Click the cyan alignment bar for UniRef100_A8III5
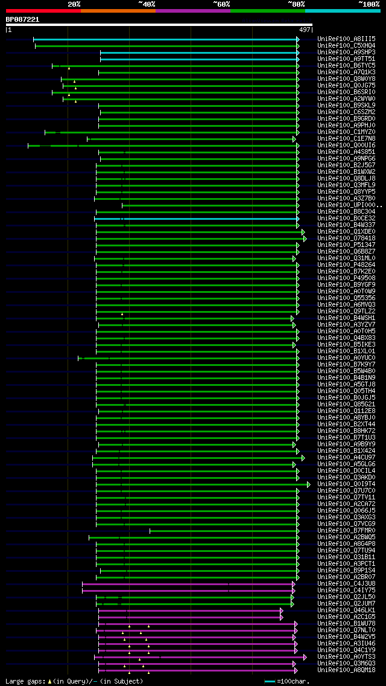 point(166,39)
